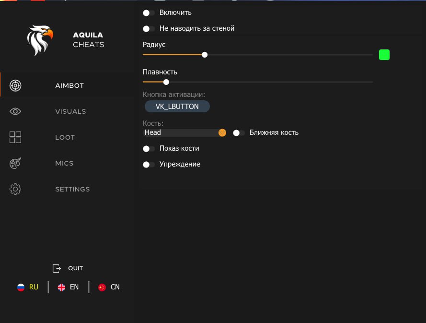Switch language to EN
Image resolution: width=426 pixels, height=323 pixels.
pyautogui.click(x=74, y=287)
